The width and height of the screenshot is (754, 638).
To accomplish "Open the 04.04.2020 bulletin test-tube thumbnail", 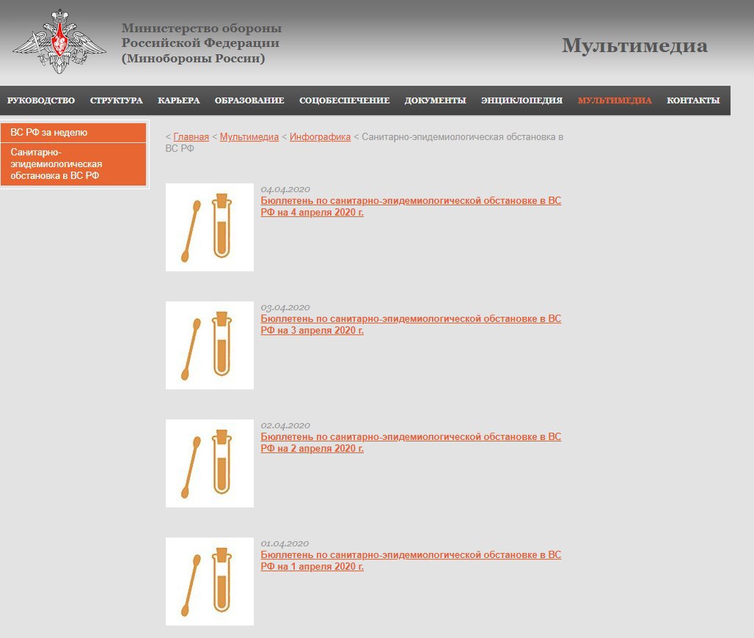I will click(210, 227).
